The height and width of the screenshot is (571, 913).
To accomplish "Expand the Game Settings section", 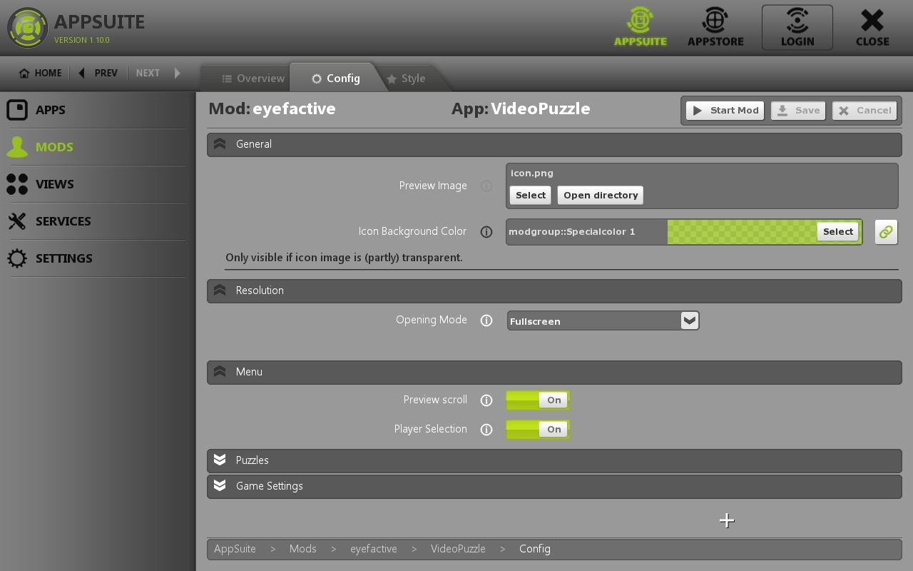I will [554, 486].
